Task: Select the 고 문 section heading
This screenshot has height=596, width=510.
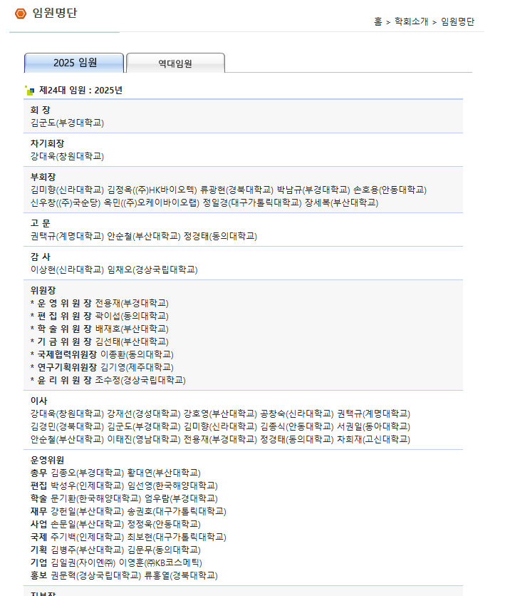Action: 40,223
